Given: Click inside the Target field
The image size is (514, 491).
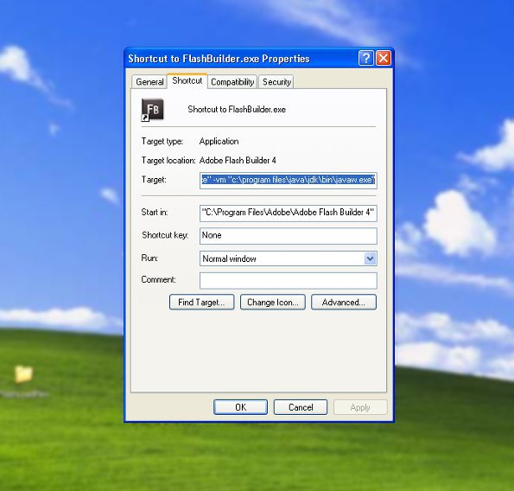Looking at the screenshot, I should click(x=289, y=181).
